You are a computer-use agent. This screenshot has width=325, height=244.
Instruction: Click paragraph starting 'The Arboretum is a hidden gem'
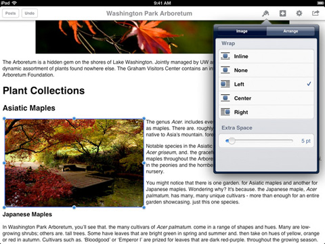pyautogui.click(x=108, y=68)
